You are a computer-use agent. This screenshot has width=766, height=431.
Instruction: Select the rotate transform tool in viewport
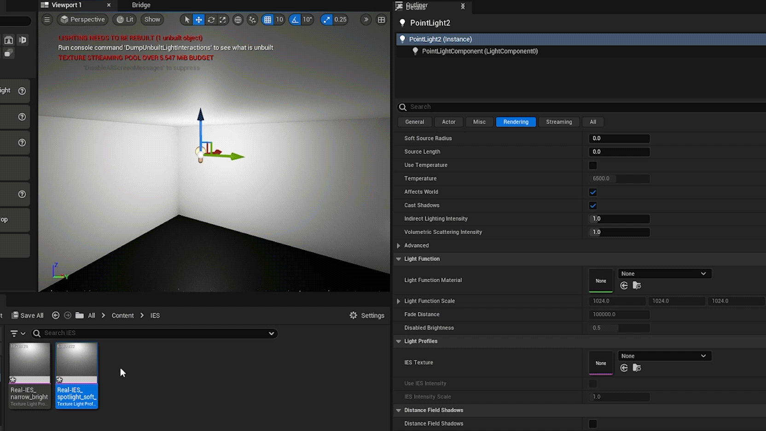coord(211,20)
